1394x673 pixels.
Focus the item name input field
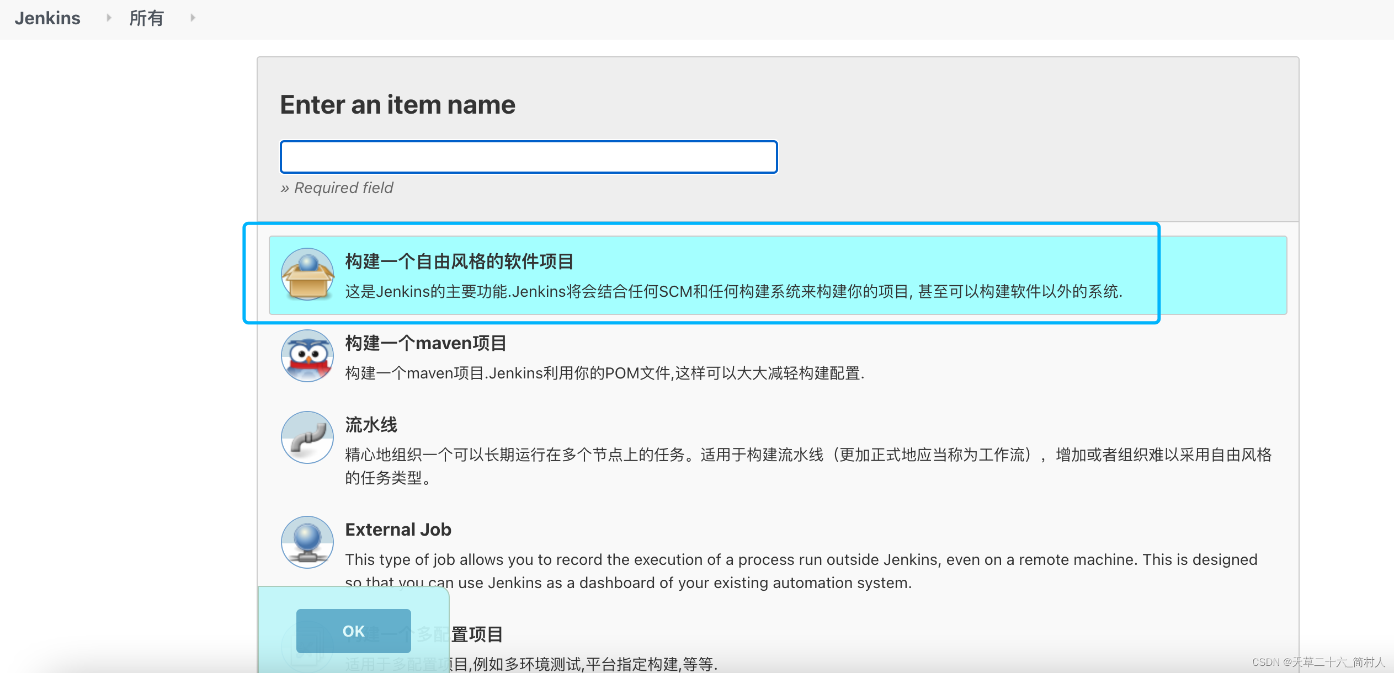coord(529,157)
